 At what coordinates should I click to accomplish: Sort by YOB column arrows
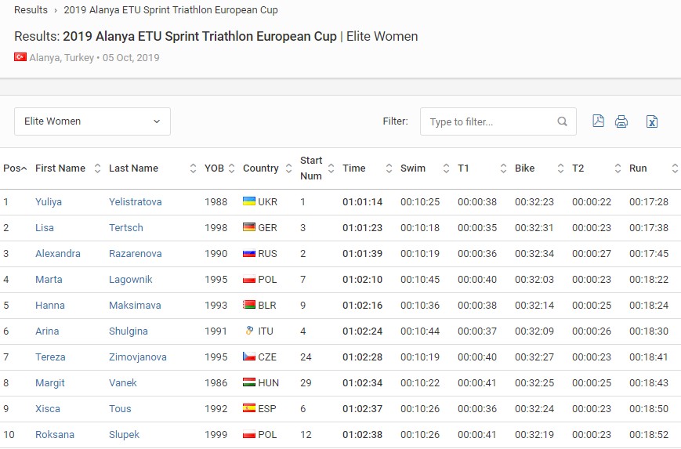pos(231,168)
